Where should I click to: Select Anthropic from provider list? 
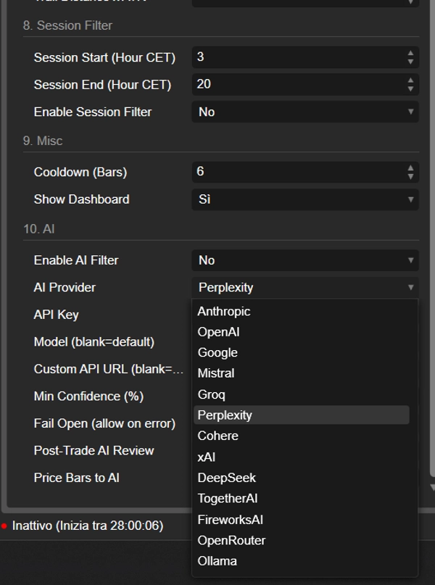302,312
